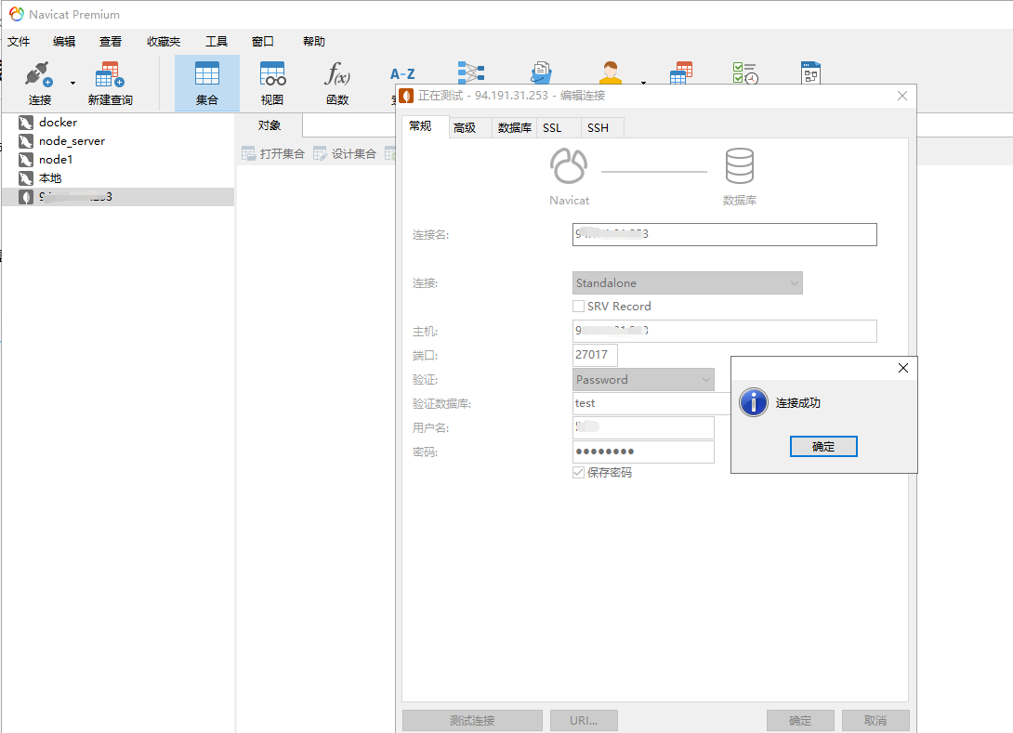Click 设计集合 button
Image resolution: width=1013 pixels, height=733 pixels.
pos(345,153)
